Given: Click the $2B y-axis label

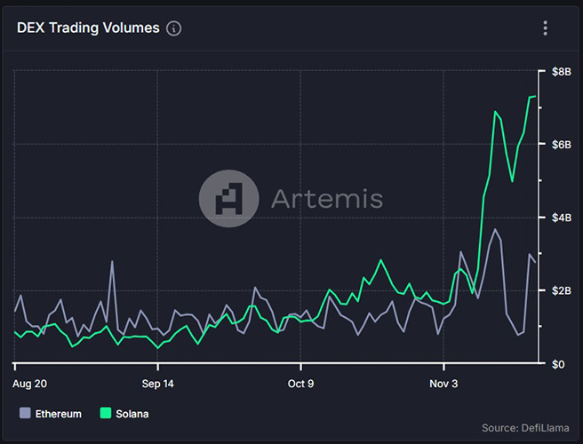Looking at the screenshot, I should tap(561, 291).
